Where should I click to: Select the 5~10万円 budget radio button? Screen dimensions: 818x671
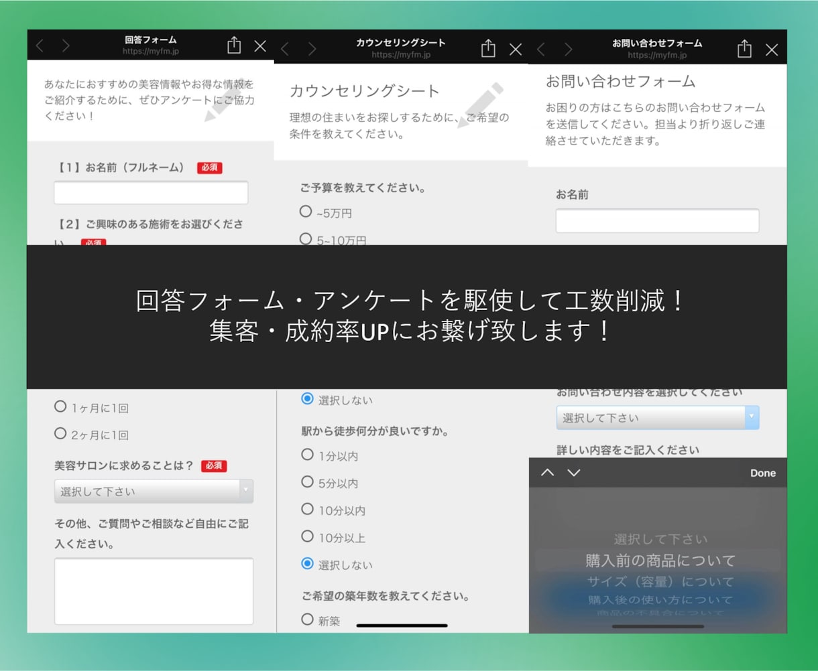pos(306,238)
